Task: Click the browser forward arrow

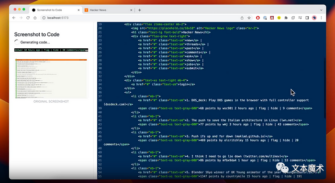Action: pyautogui.click(x=21, y=18)
